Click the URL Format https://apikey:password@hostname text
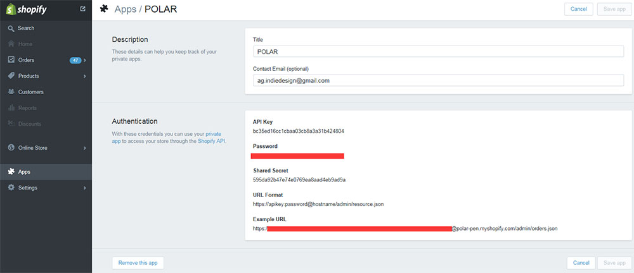This screenshot has width=634, height=273. [x=318, y=204]
